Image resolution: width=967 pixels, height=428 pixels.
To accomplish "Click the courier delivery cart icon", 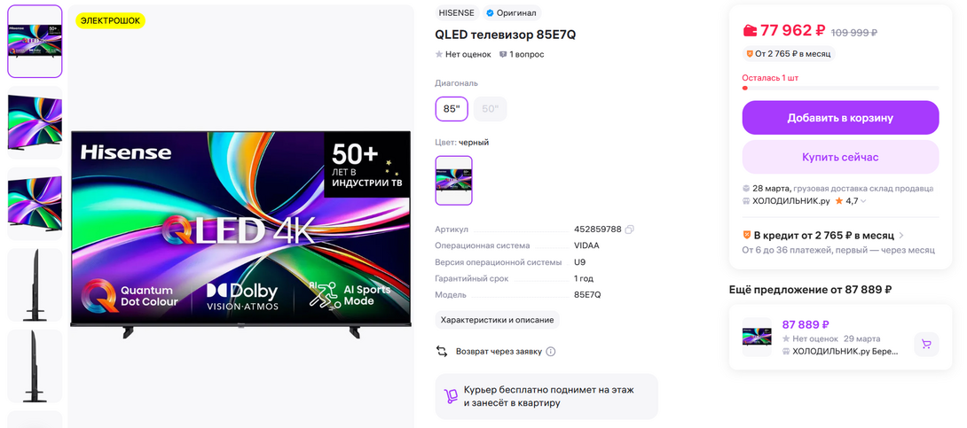I will [452, 396].
